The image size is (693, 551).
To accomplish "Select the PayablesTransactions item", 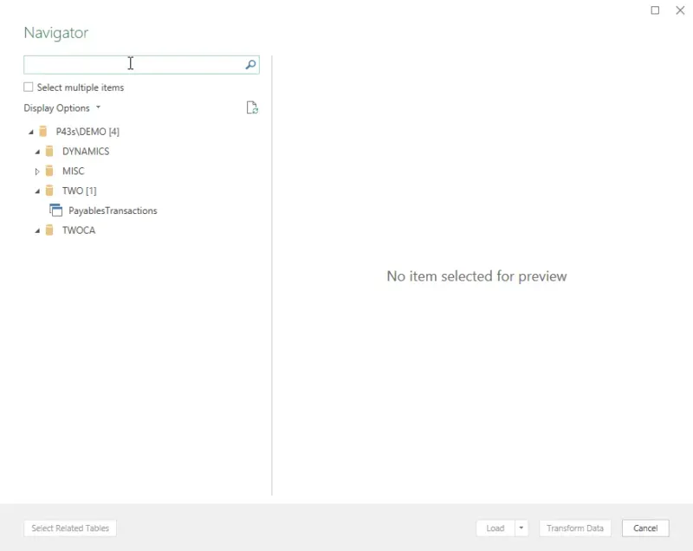I will click(113, 211).
